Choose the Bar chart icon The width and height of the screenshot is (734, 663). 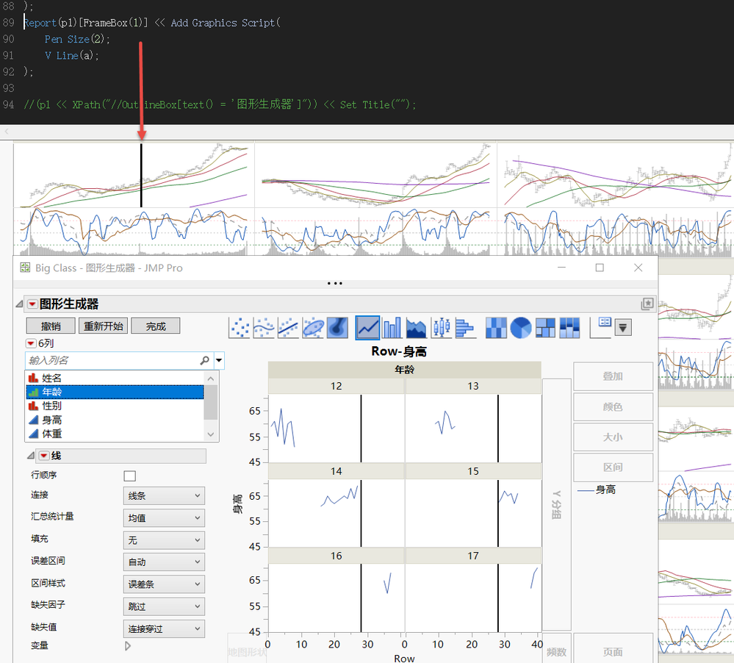click(392, 327)
